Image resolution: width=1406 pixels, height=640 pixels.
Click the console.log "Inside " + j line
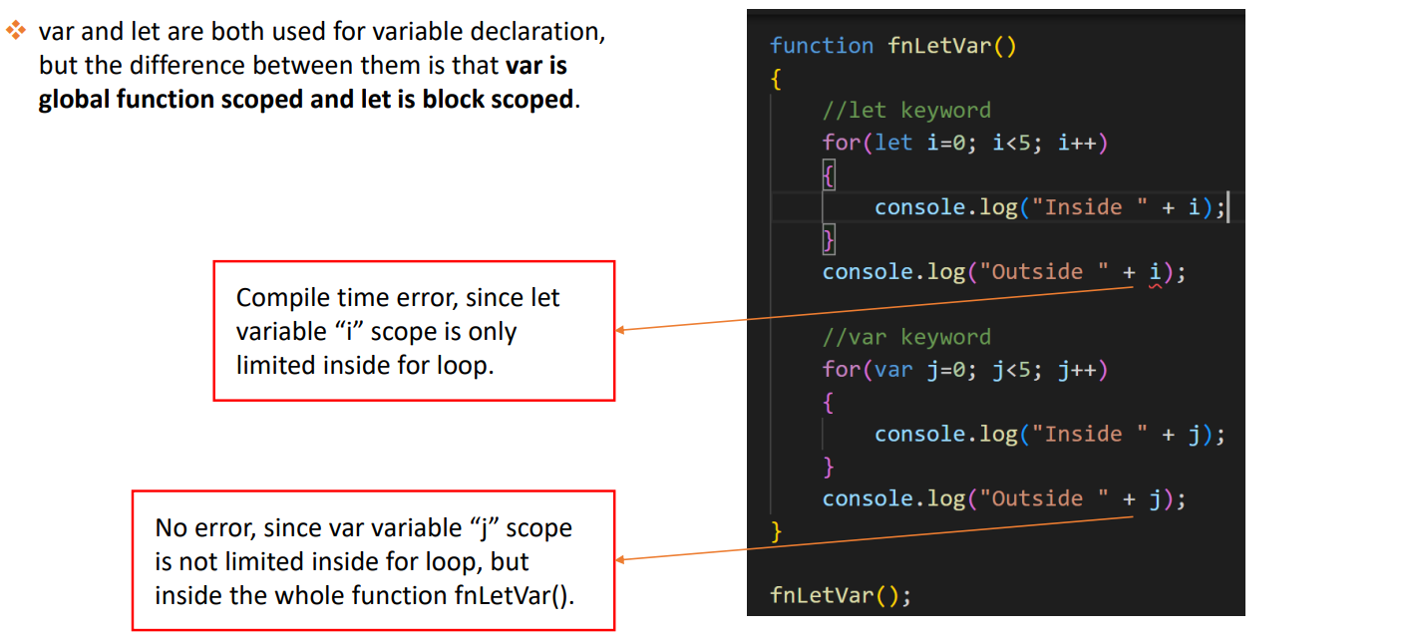coord(1047,435)
